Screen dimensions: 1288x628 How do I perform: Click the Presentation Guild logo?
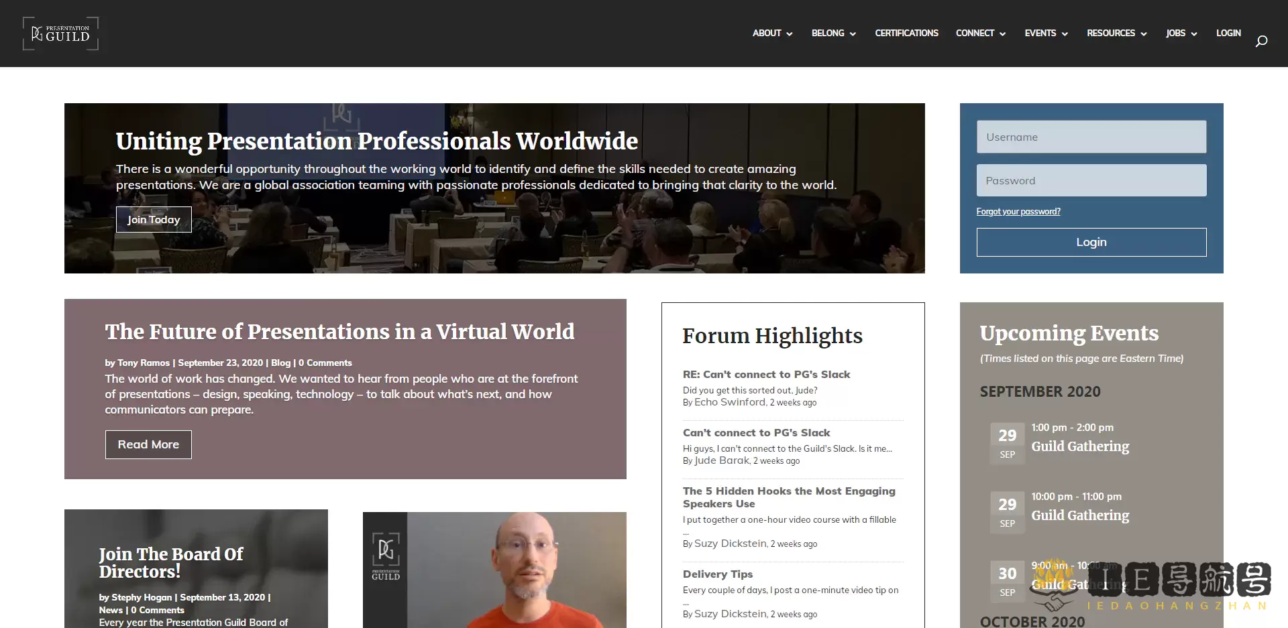click(x=60, y=34)
